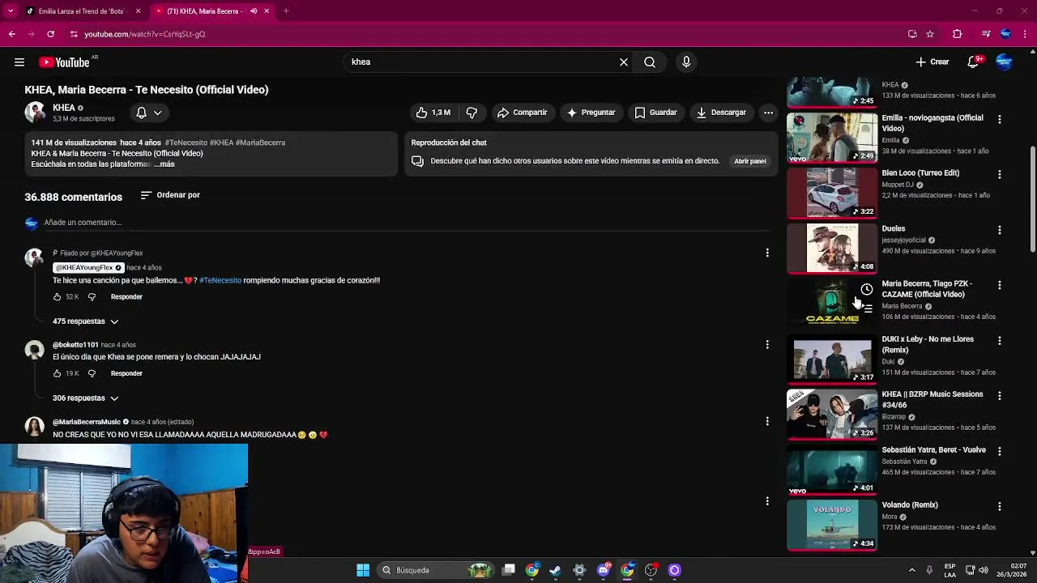Bookmark this page with the star
Viewport: 1037px width, 583px height.
[930, 34]
